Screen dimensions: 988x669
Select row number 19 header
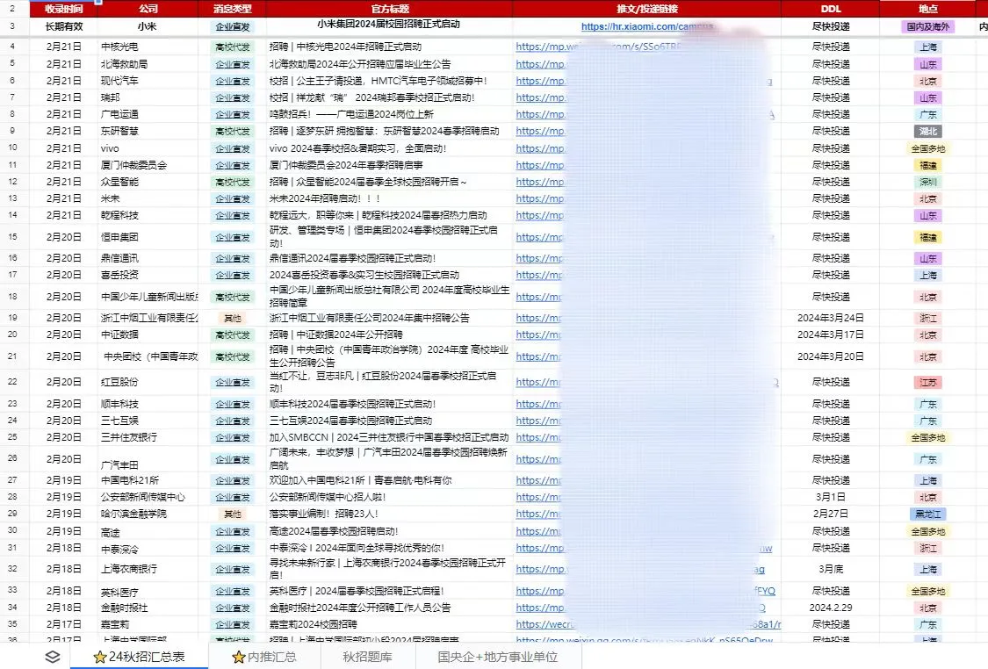click(12, 318)
